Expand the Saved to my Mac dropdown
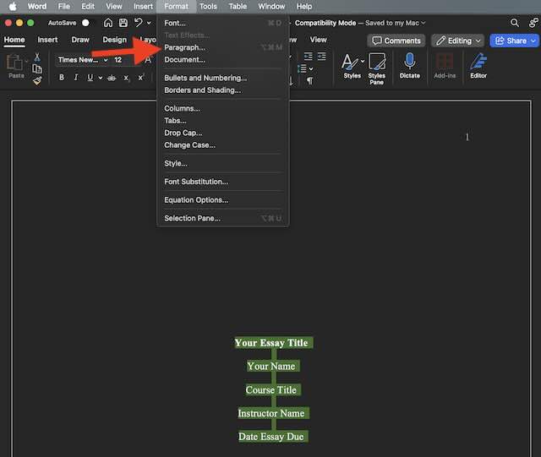This screenshot has width=541, height=457. [424, 23]
